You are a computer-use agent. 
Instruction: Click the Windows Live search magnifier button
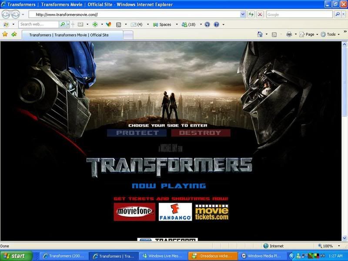tap(63, 24)
